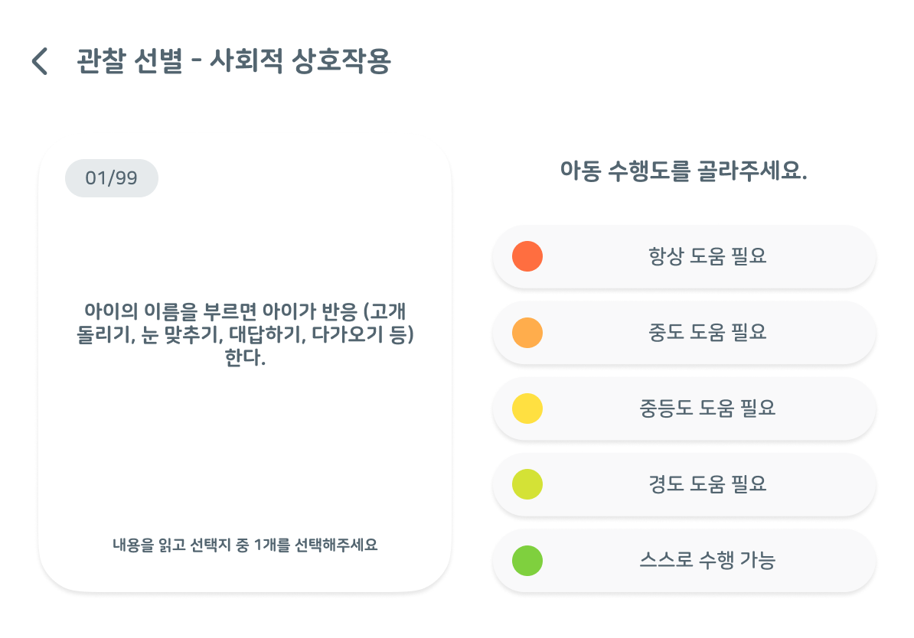Viewport: 914px width, 638px height.
Task: Select the lime circle for 경도 도움 필요
Action: click(527, 485)
